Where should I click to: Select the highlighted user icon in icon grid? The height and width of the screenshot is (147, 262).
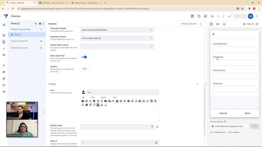98,105
